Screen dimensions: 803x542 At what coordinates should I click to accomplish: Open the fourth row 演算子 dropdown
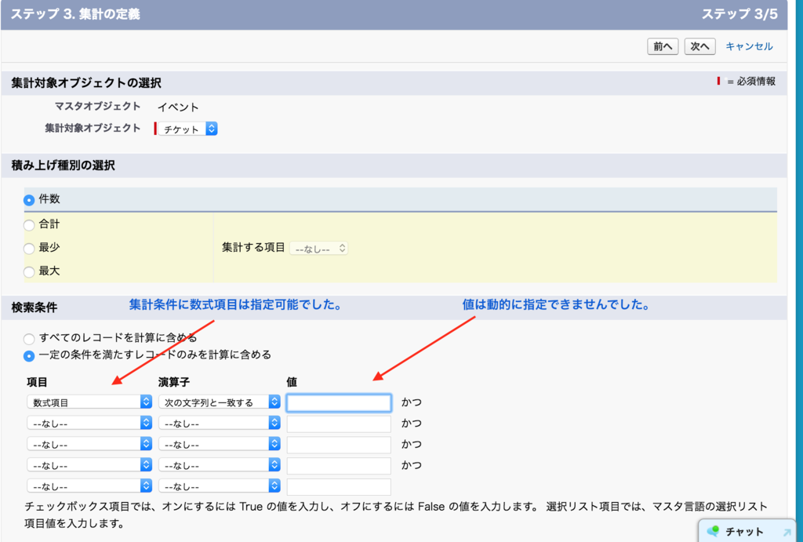pos(220,465)
